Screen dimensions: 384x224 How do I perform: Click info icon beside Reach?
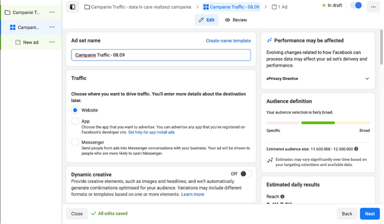click(282, 196)
